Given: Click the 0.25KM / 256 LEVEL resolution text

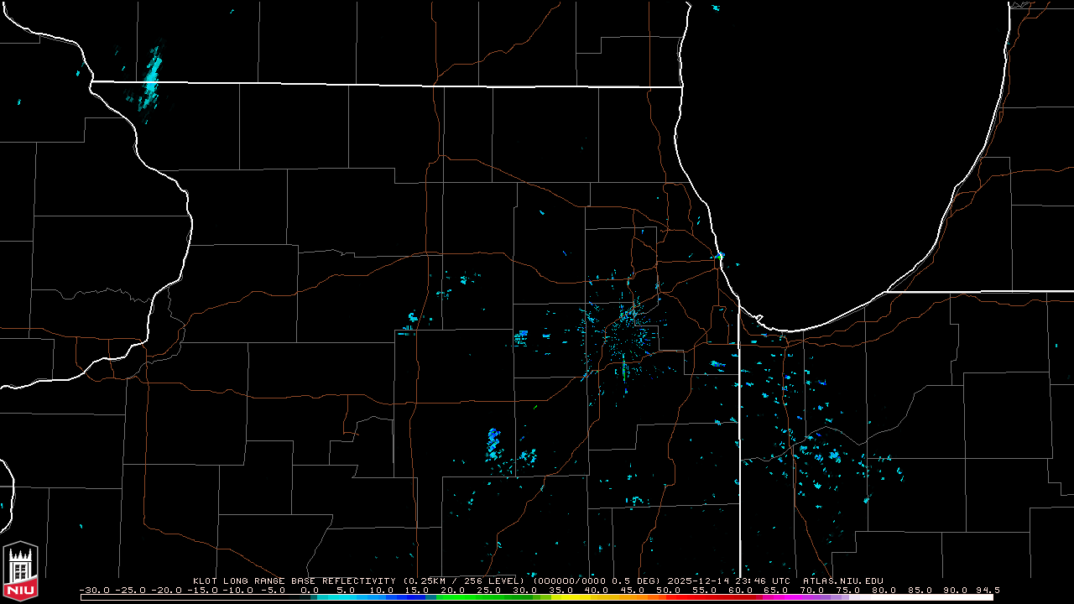Looking at the screenshot, I should pos(463,581).
